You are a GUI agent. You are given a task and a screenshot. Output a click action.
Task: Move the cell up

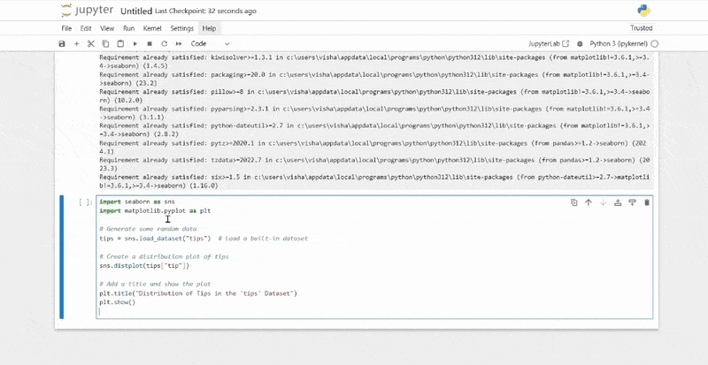pos(588,202)
